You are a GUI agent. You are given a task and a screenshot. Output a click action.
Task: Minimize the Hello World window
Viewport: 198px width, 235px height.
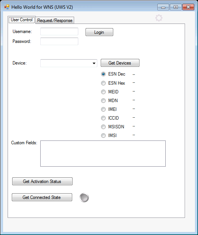163,7
